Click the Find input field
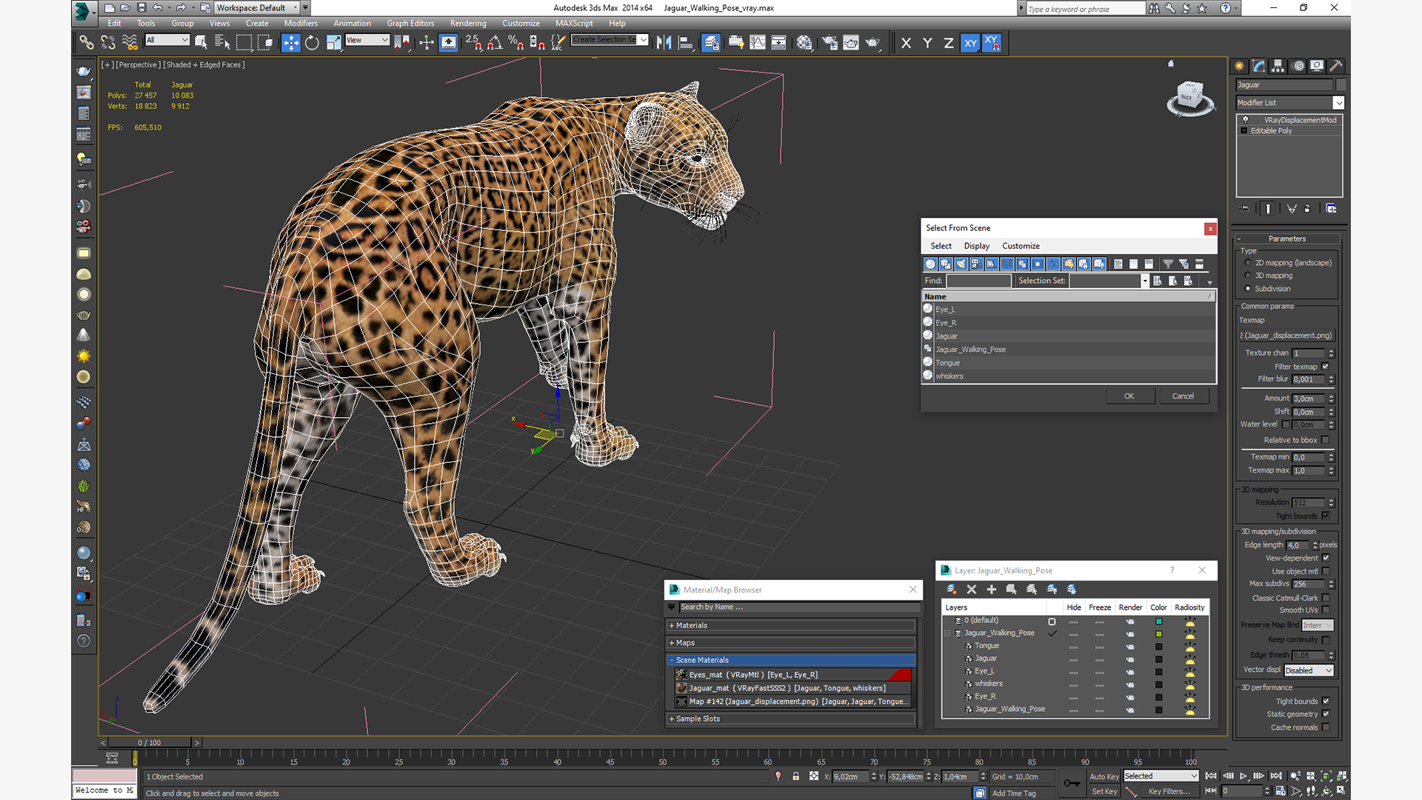This screenshot has width=1422, height=800. click(978, 281)
